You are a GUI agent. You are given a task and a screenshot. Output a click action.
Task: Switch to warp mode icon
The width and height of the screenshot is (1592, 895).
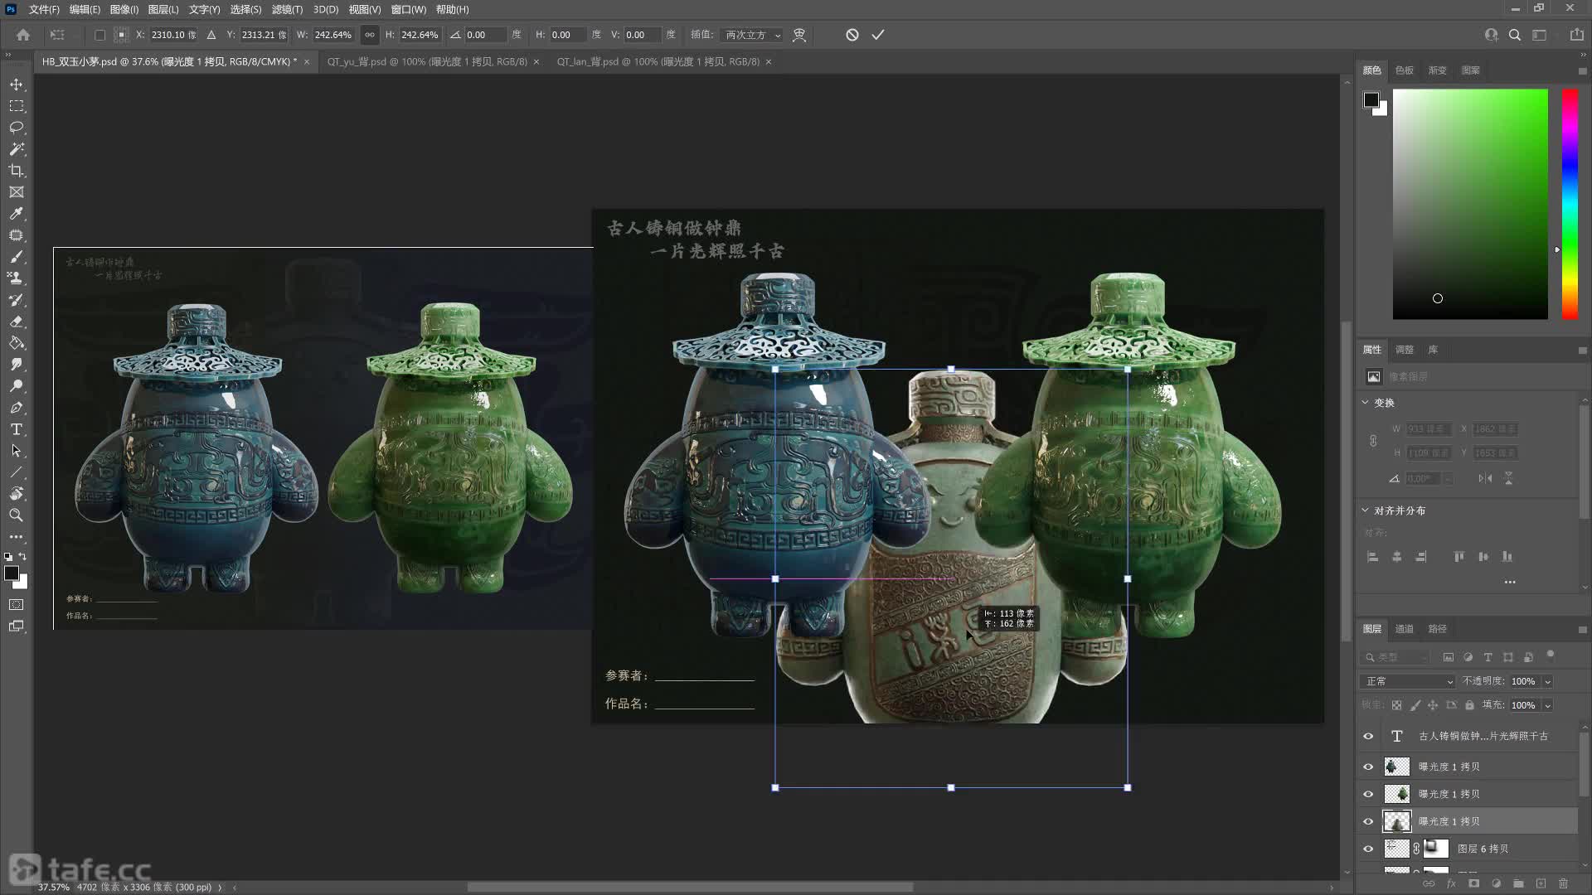799,35
